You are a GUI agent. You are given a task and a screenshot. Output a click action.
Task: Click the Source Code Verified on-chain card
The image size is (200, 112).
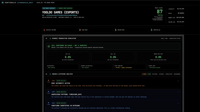click(164, 67)
